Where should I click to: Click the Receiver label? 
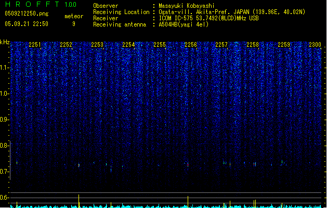tap(106, 18)
